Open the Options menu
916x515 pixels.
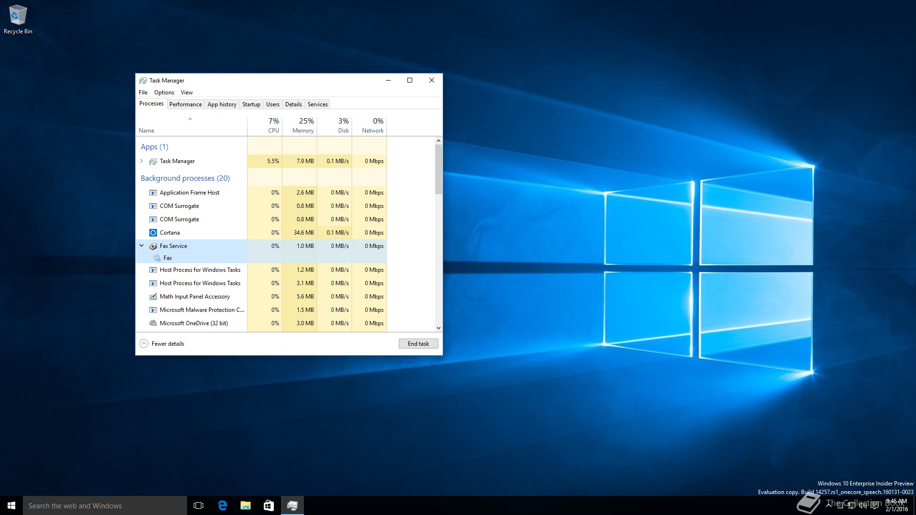point(164,93)
